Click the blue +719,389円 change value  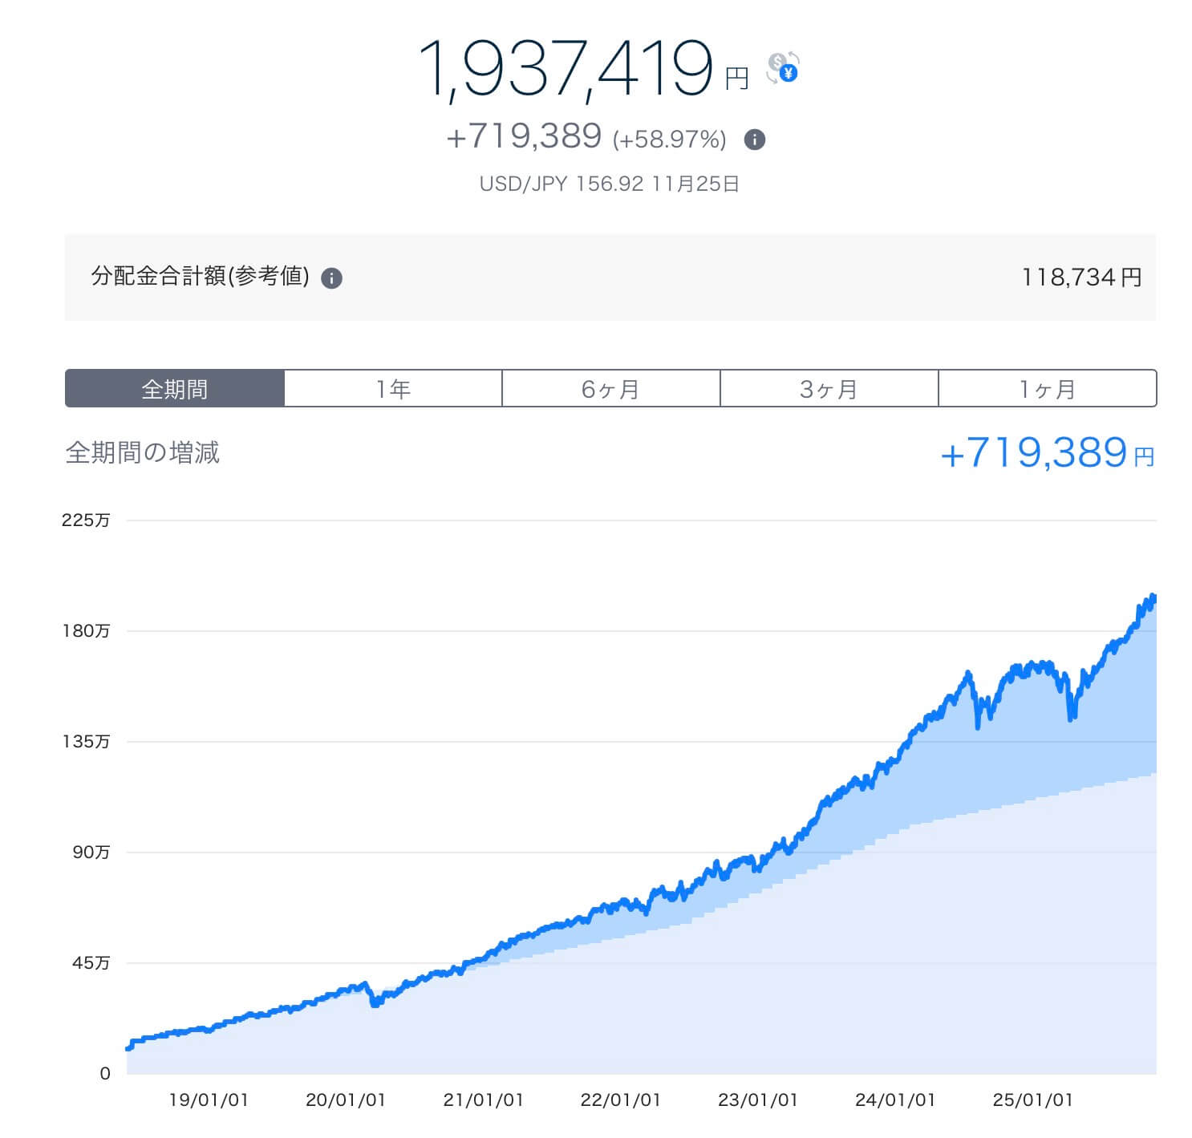(x=1046, y=453)
